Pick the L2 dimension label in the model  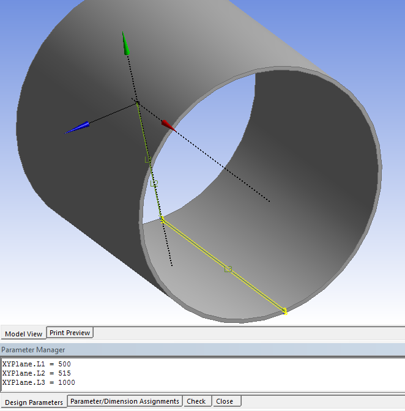pos(154,183)
